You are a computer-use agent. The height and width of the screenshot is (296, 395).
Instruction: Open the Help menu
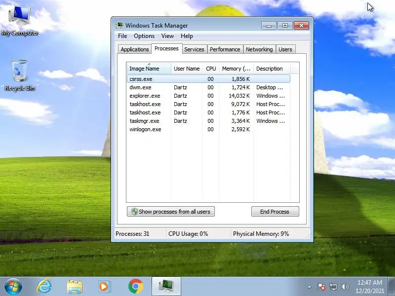[187, 36]
